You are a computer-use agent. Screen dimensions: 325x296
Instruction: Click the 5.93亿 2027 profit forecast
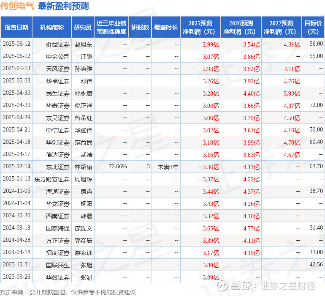tap(292, 93)
